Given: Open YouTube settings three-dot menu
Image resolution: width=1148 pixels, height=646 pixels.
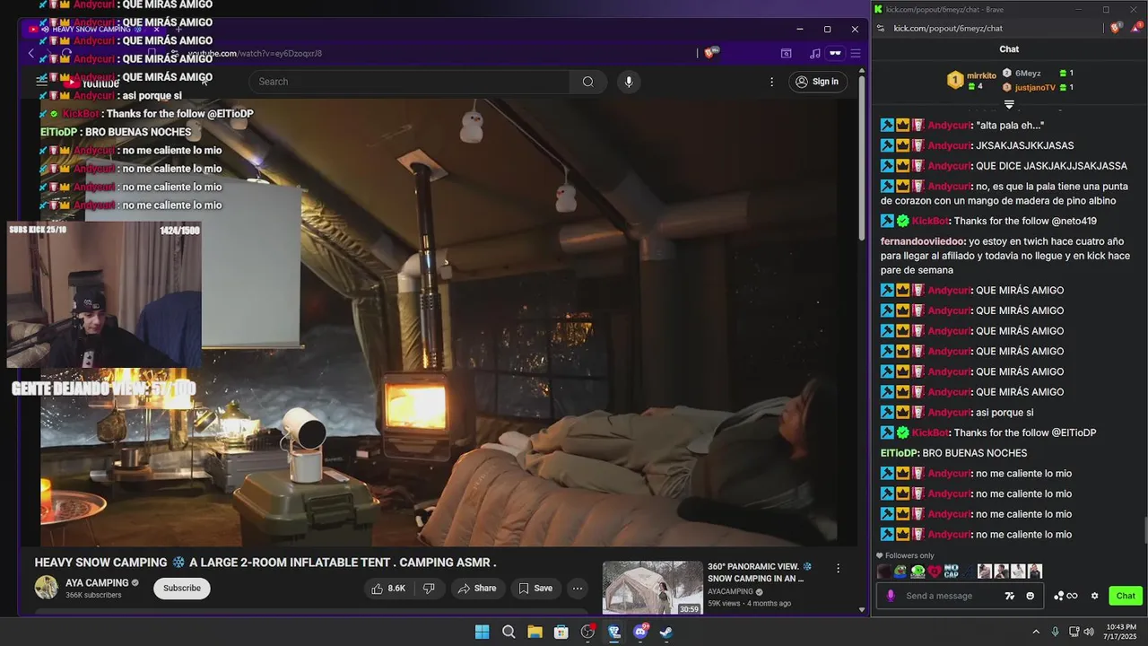Looking at the screenshot, I should 771,82.
